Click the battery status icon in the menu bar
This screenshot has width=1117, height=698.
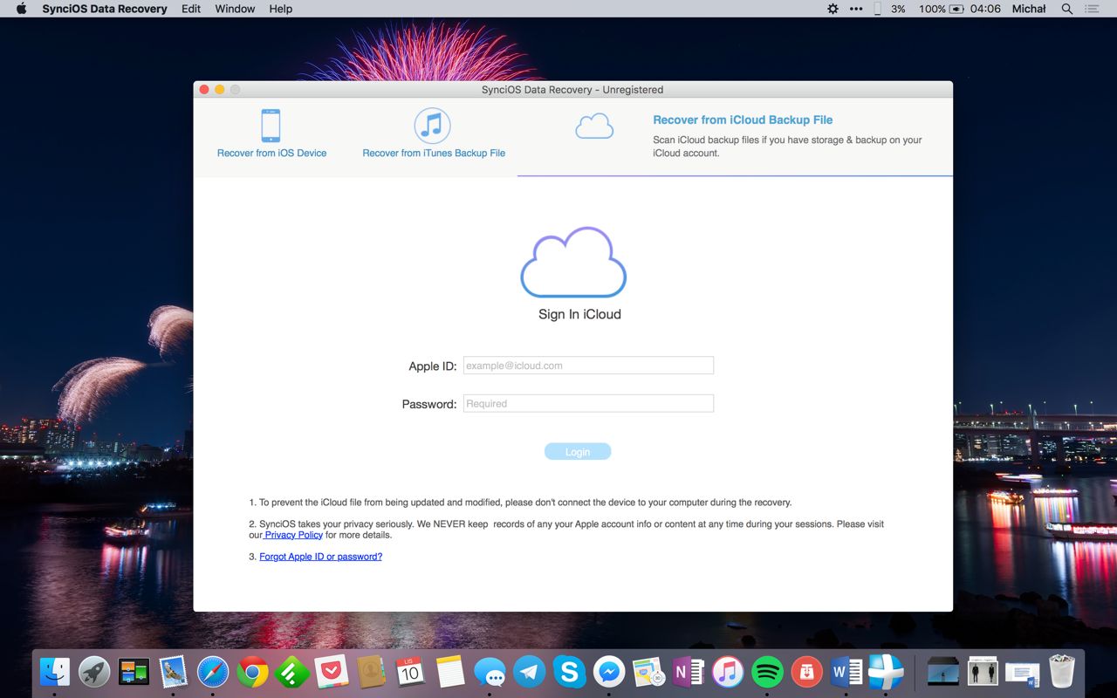[x=956, y=9]
